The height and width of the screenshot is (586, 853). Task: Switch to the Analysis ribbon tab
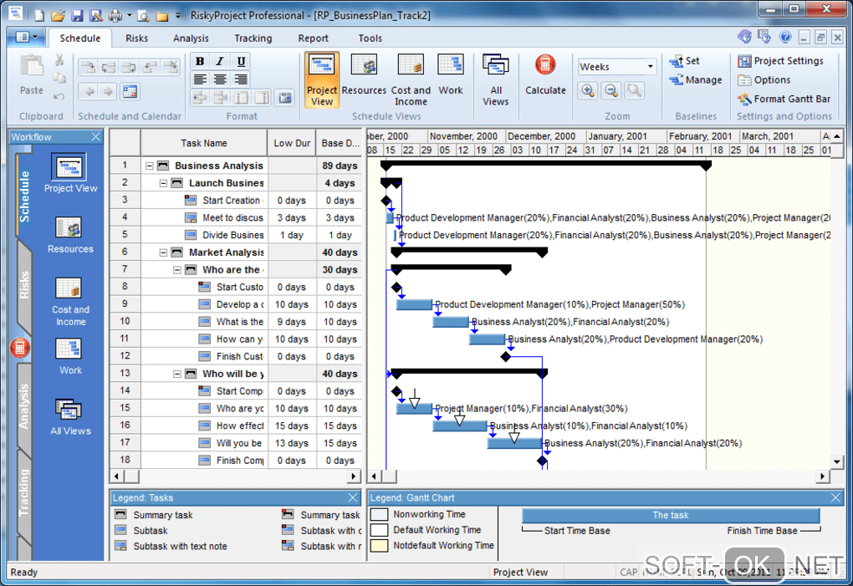pyautogui.click(x=191, y=38)
